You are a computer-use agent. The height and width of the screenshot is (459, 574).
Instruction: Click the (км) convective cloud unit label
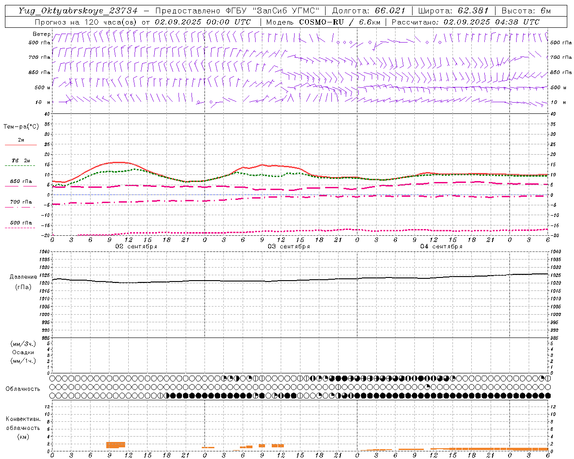(x=23, y=436)
